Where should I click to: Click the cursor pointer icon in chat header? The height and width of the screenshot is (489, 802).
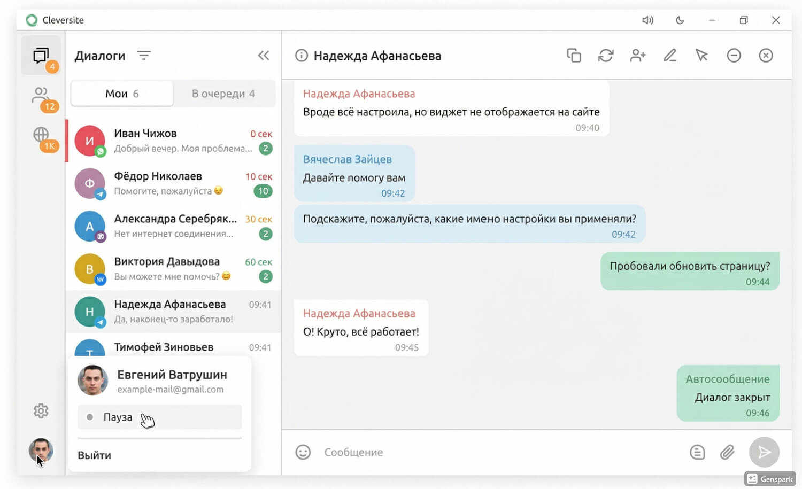tap(701, 56)
